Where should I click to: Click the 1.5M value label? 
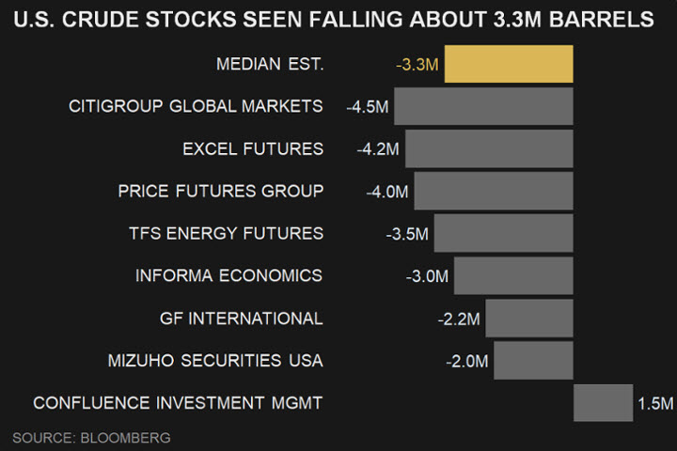[655, 404]
